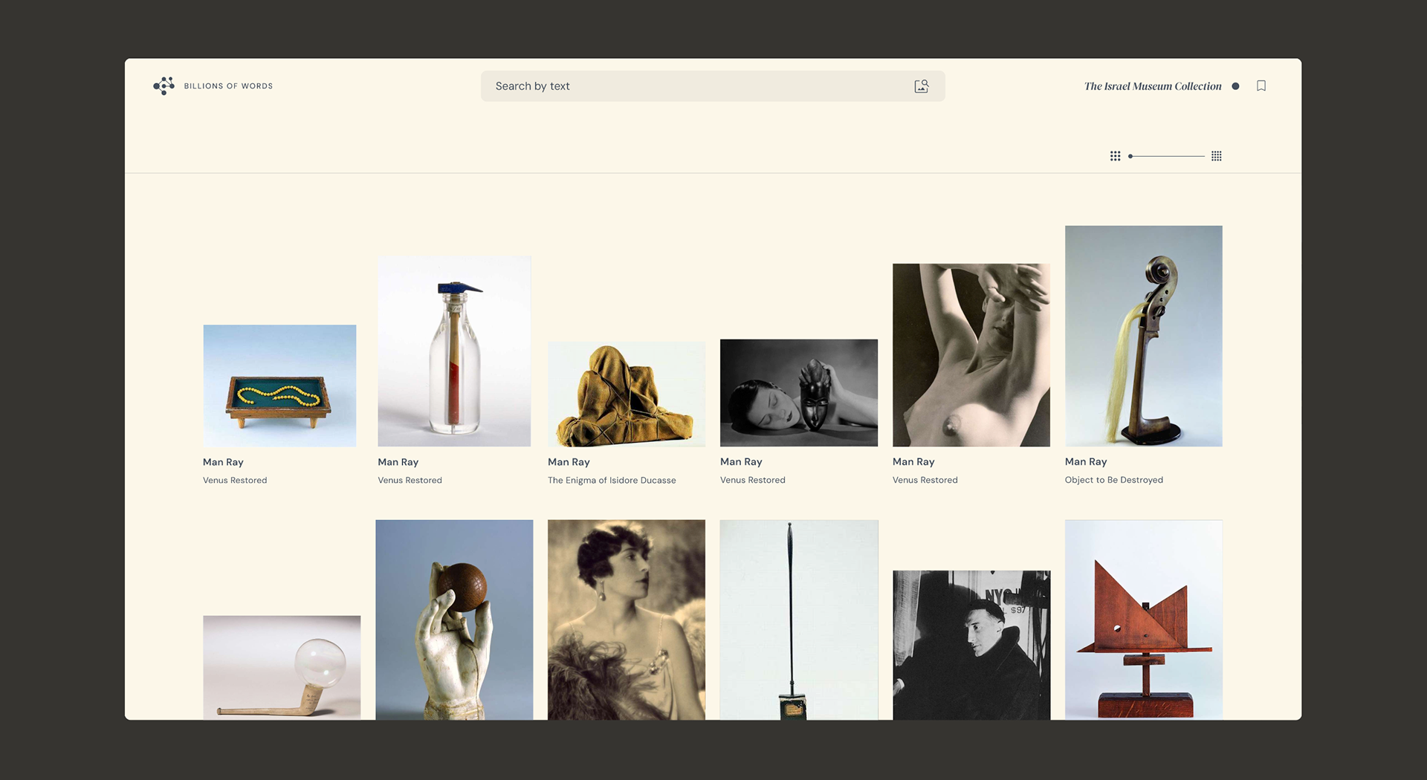Click The Enigma of Isidore Ducasse title
This screenshot has width=1427, height=780.
tap(612, 481)
